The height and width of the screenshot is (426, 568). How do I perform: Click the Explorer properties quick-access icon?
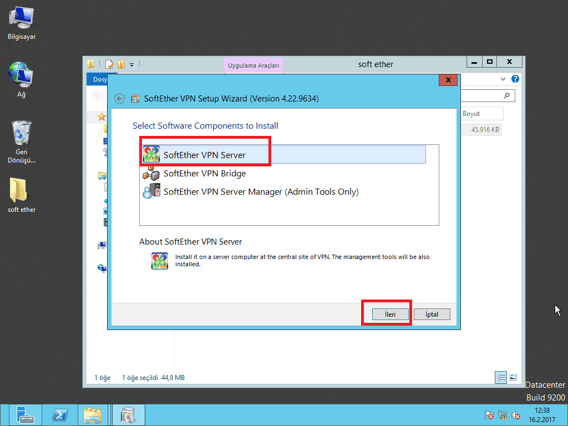[109, 64]
